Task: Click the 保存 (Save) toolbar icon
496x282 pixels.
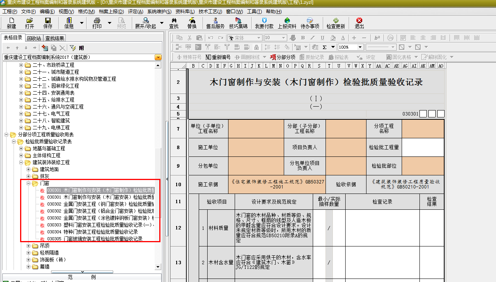Action: pos(48,23)
